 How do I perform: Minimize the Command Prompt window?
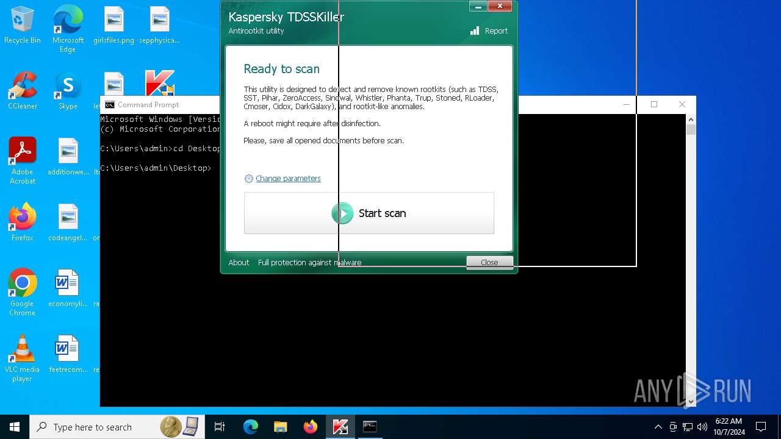[x=626, y=105]
